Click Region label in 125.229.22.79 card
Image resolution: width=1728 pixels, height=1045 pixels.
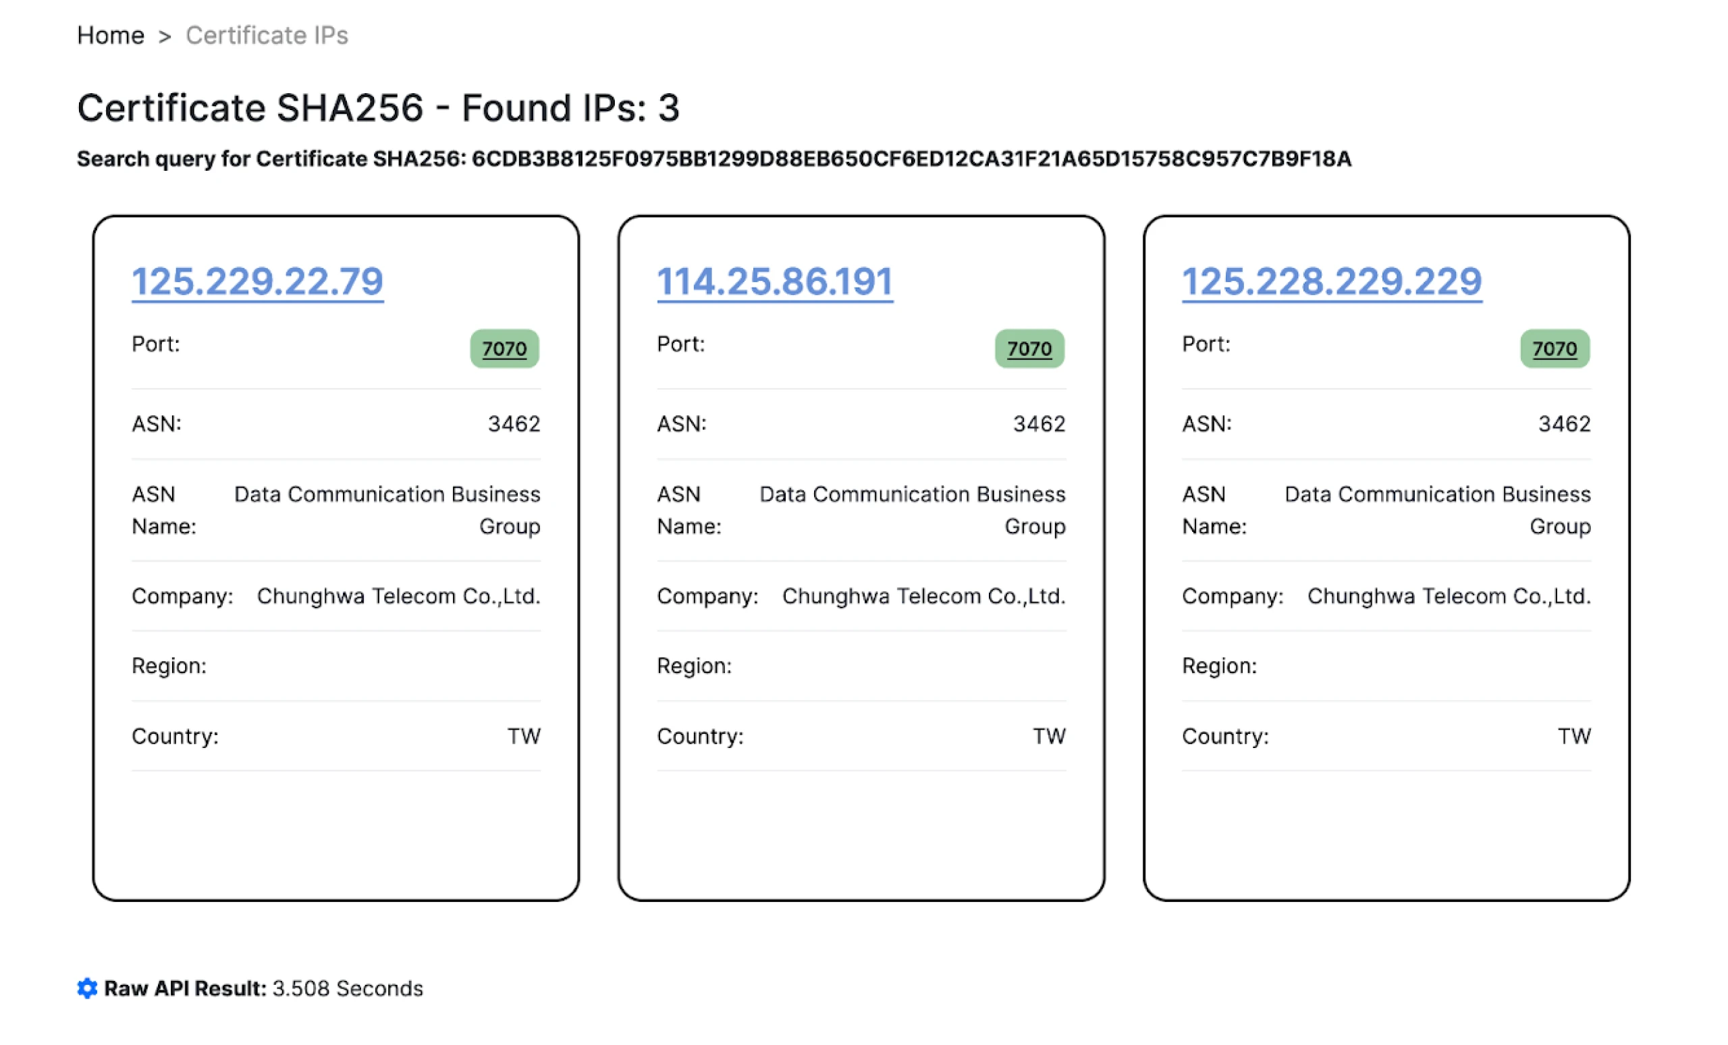tap(169, 666)
